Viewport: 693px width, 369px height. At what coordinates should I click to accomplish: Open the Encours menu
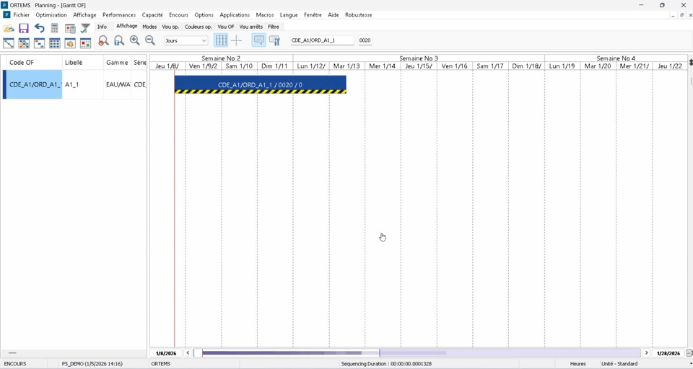(178, 14)
